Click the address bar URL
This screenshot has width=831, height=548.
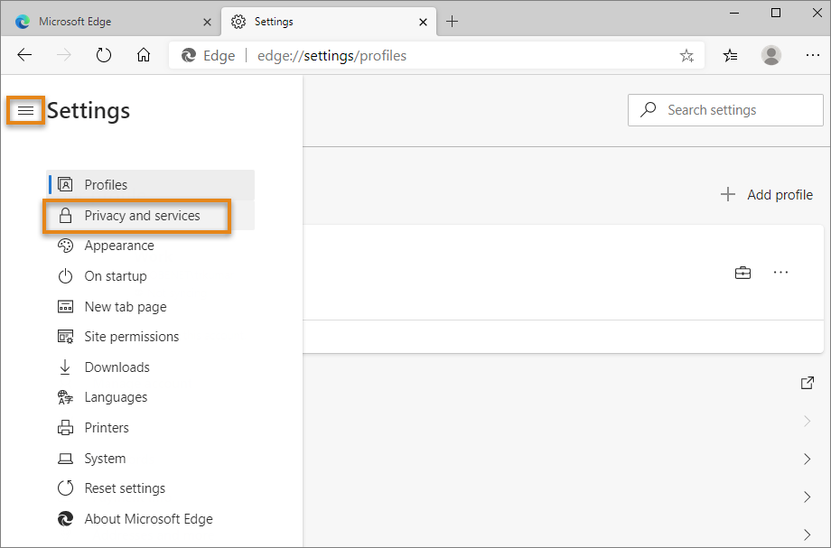(x=331, y=56)
